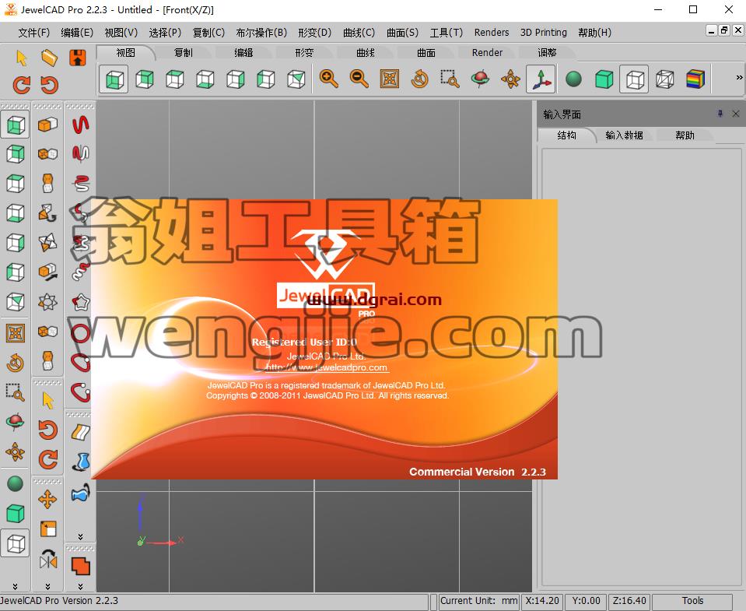Click the yellow arrow in second left column

(x=47, y=400)
